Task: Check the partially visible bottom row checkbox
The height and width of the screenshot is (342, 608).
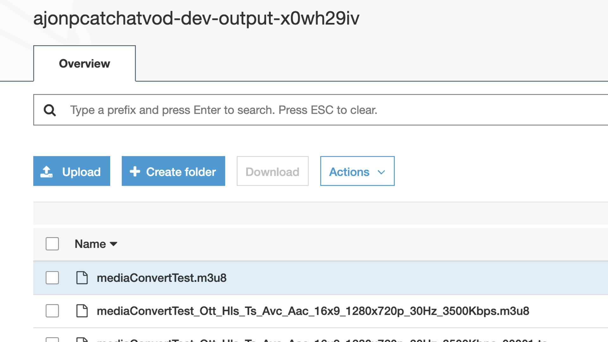Action: [x=52, y=340]
